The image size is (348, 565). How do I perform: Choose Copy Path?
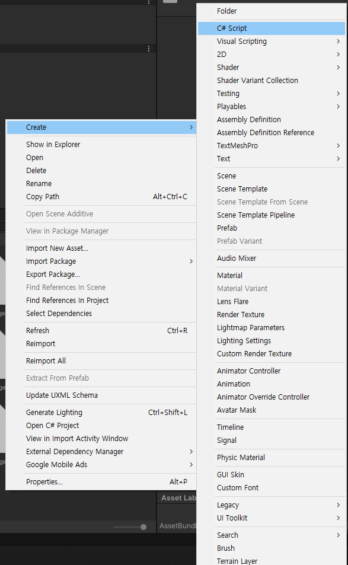click(x=101, y=197)
